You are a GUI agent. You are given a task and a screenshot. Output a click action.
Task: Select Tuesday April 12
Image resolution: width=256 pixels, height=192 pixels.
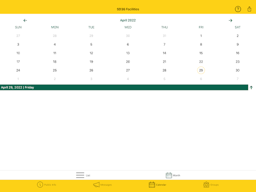pyautogui.click(x=91, y=53)
